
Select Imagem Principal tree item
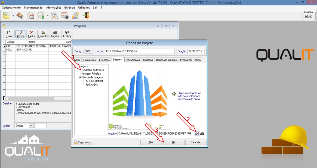(92, 74)
